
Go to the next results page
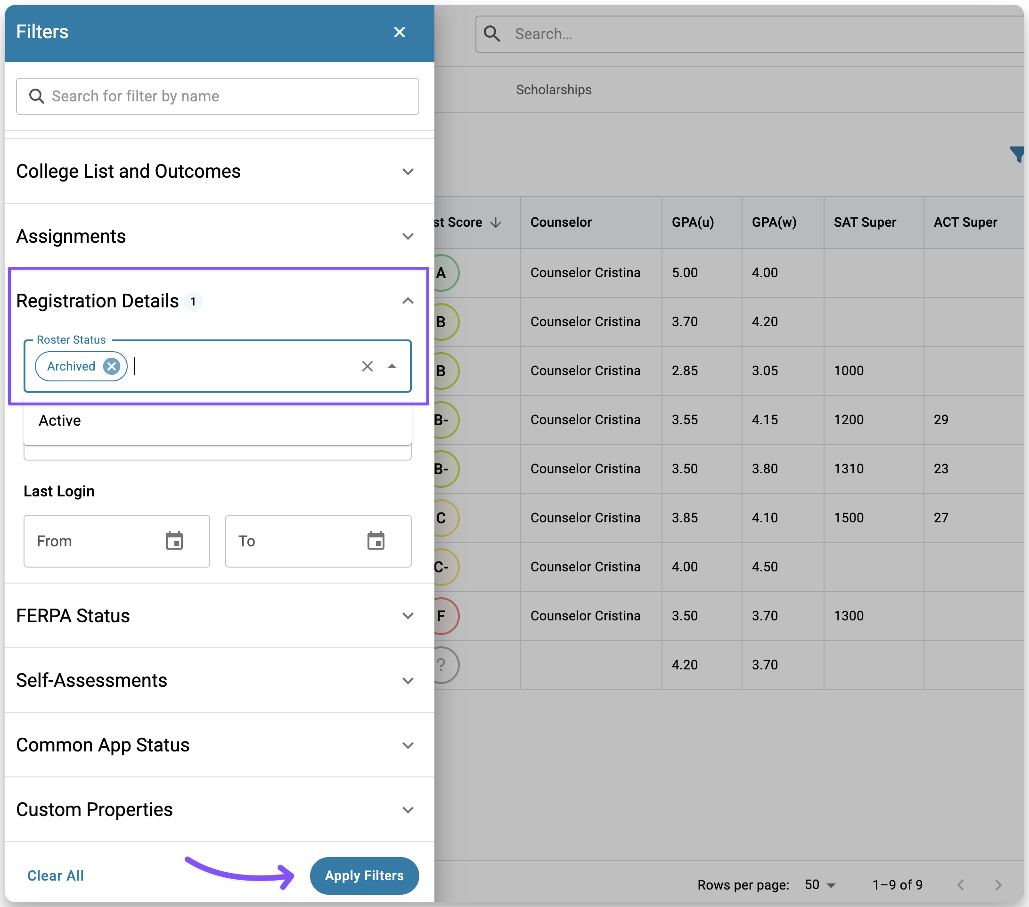998,885
